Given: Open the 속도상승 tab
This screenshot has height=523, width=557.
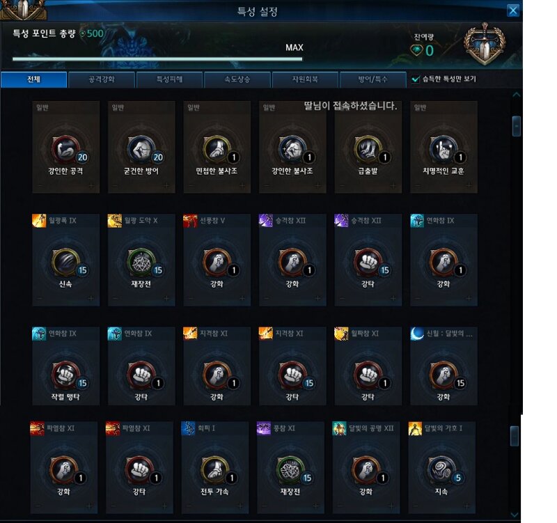Looking at the screenshot, I should (237, 79).
